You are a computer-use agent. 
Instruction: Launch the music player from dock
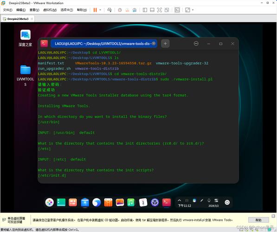click(x=131, y=202)
